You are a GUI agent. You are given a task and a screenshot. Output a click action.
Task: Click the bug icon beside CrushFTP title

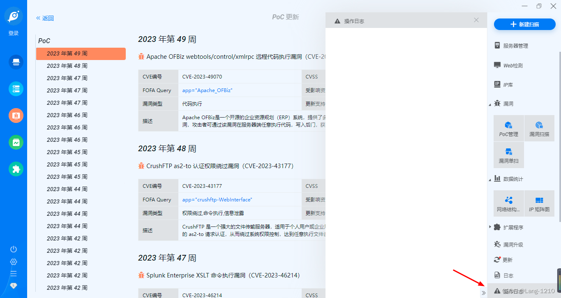[141, 166]
